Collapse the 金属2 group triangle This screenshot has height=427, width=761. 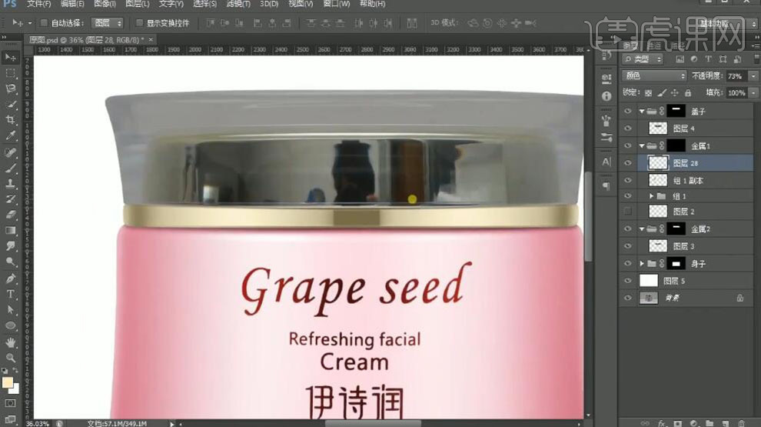[642, 229]
